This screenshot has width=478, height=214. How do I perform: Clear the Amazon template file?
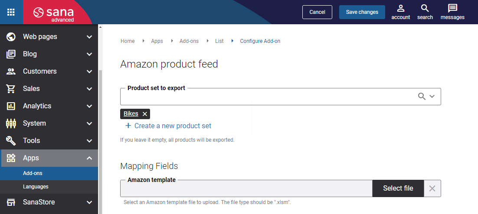click(x=432, y=188)
